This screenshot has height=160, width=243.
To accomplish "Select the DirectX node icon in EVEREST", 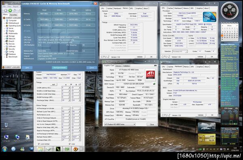I will pyautogui.click(x=7, y=41).
